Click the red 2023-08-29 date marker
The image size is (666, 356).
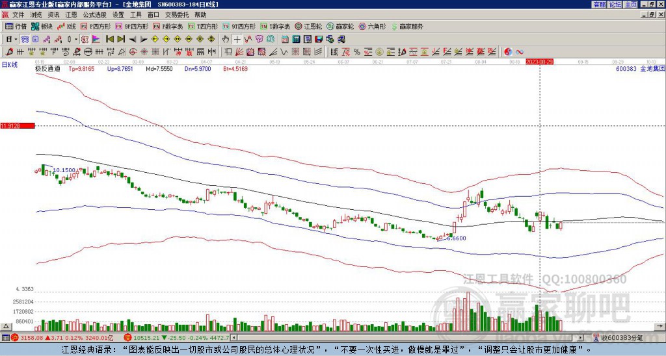click(x=540, y=61)
